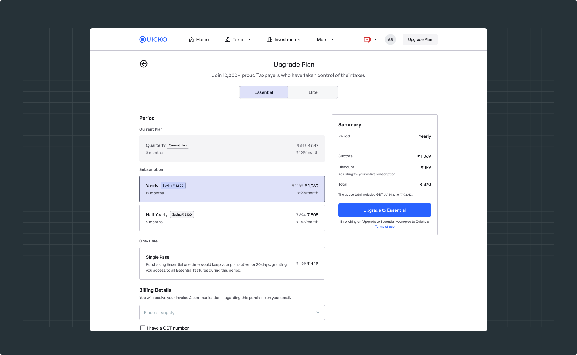577x355 pixels.
Task: Click the red video camera icon
Action: tap(368, 39)
